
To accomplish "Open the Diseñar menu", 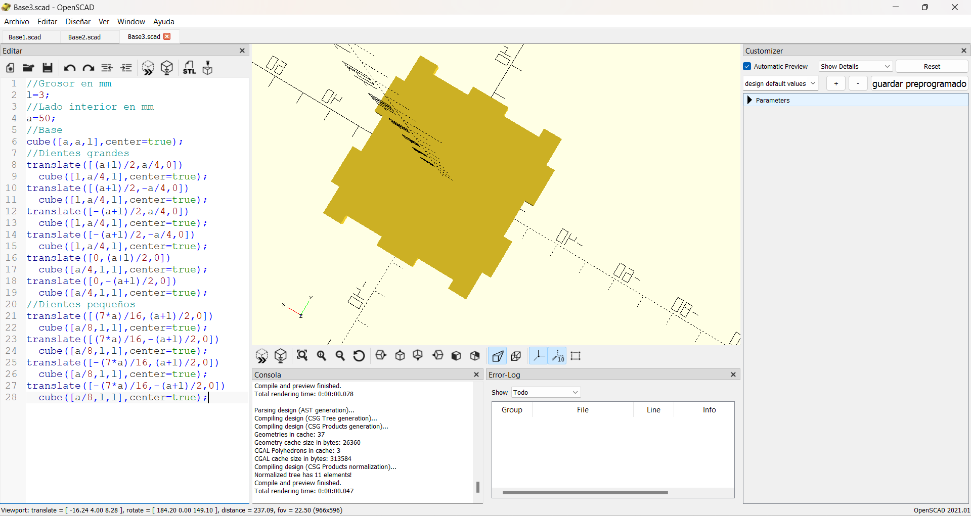I will [78, 22].
